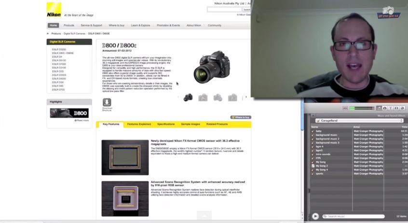408x223 pixels.
Task: Select the CMOS sensor feature thumbnail
Action: 125,157
